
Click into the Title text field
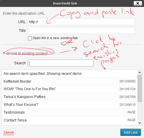click(82, 30)
